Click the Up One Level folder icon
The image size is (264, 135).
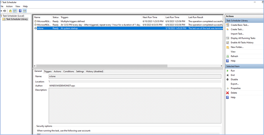click(x=10, y=11)
